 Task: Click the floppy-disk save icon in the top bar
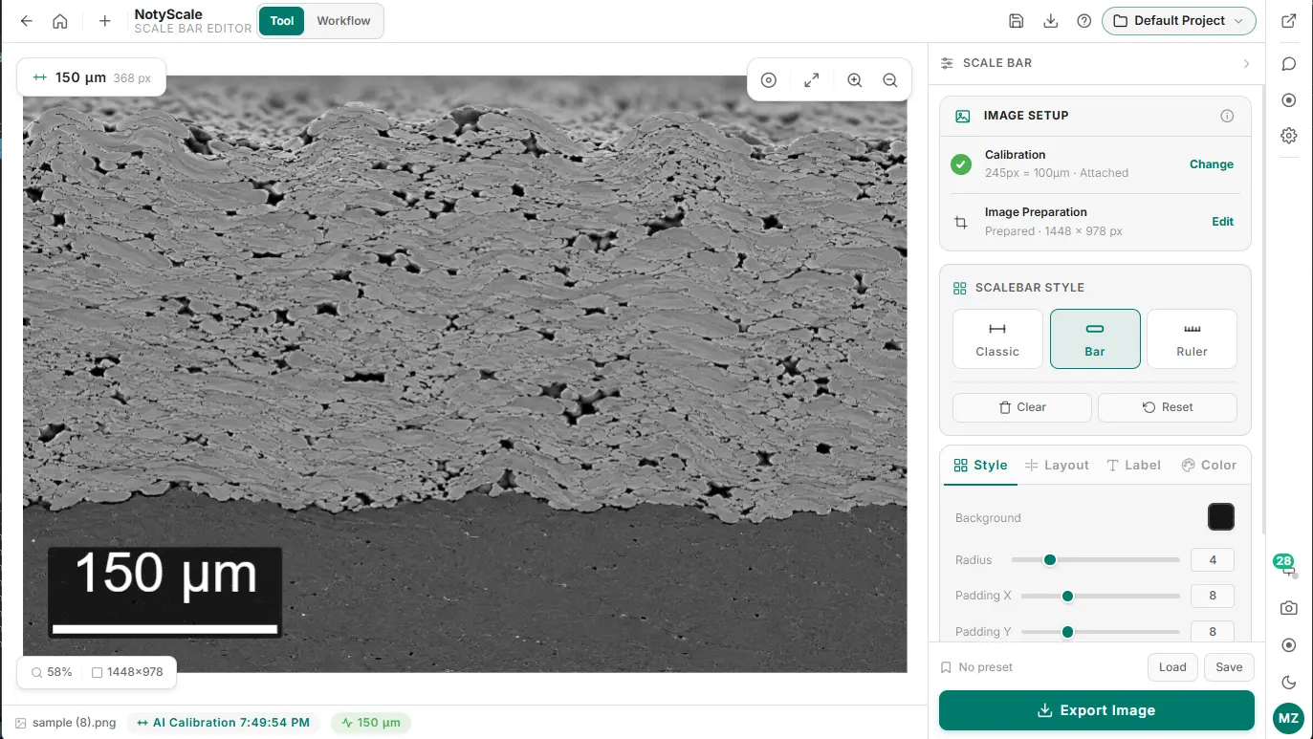(1017, 21)
